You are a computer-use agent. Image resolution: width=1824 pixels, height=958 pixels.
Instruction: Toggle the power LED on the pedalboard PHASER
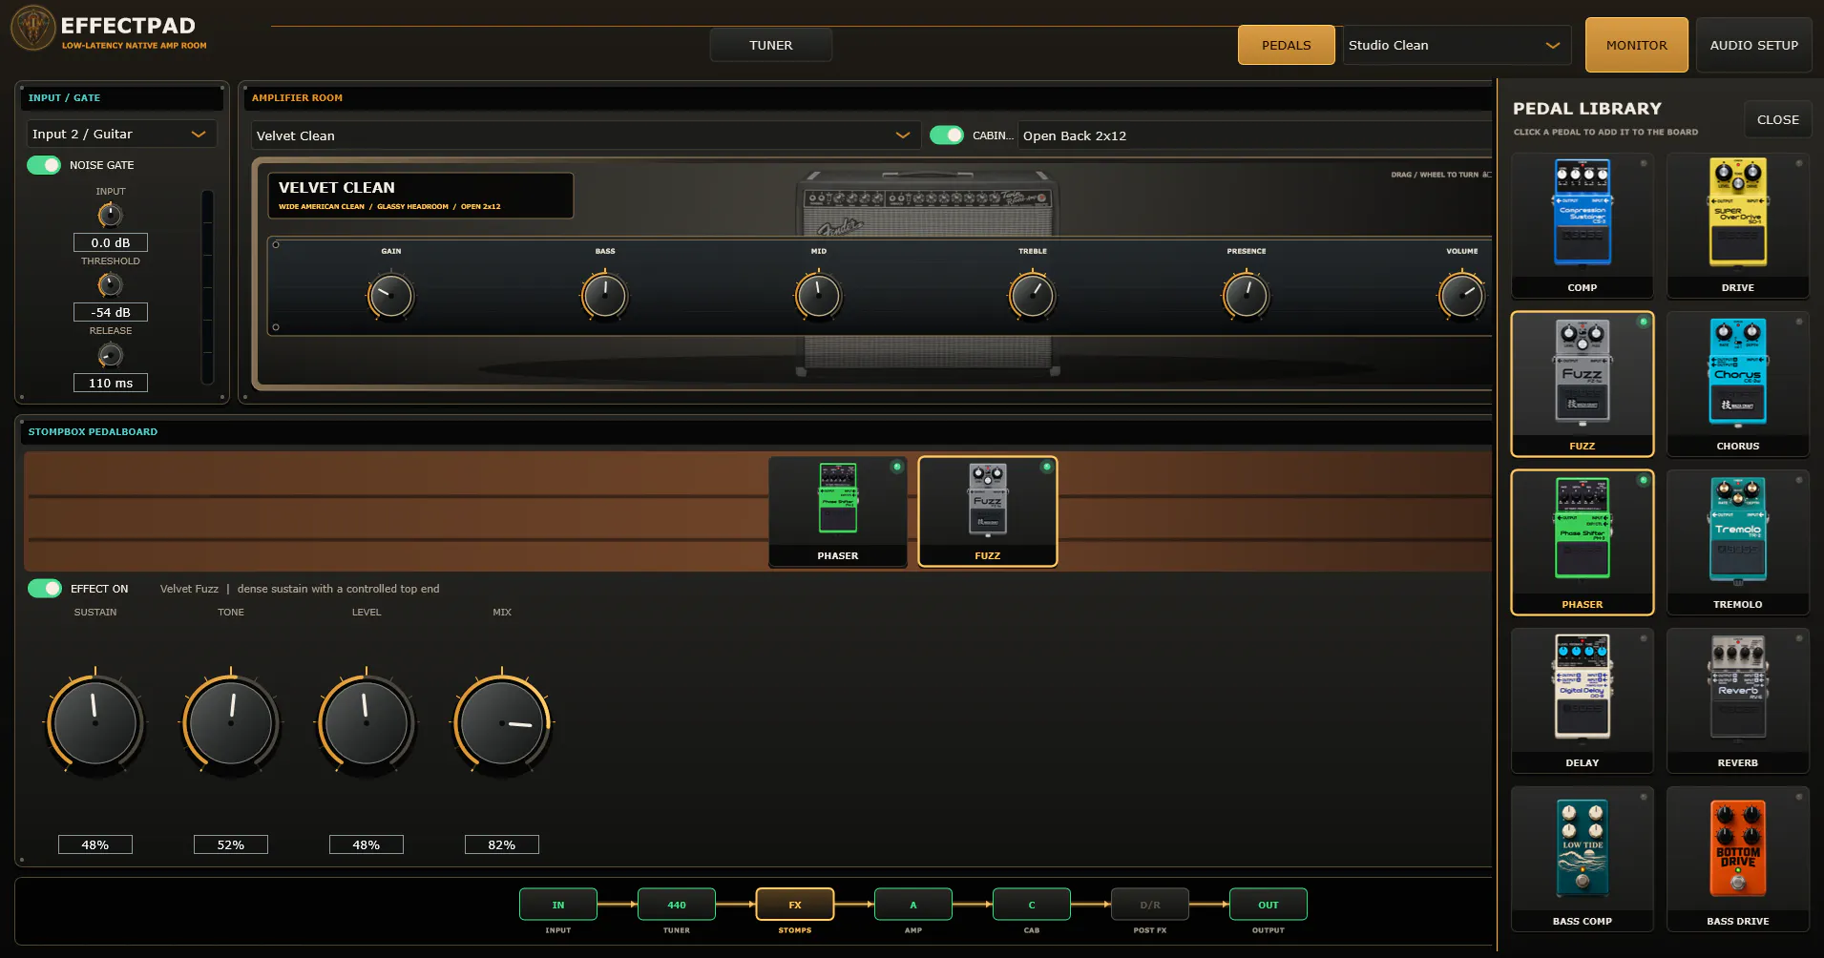click(896, 467)
